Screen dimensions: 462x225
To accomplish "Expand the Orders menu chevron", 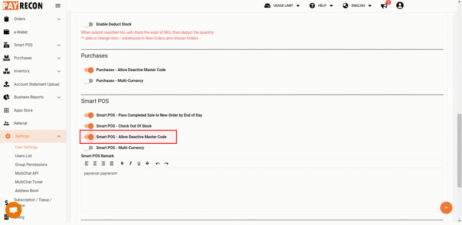I will [x=59, y=19].
